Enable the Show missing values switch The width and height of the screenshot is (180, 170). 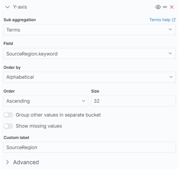coord(8,126)
